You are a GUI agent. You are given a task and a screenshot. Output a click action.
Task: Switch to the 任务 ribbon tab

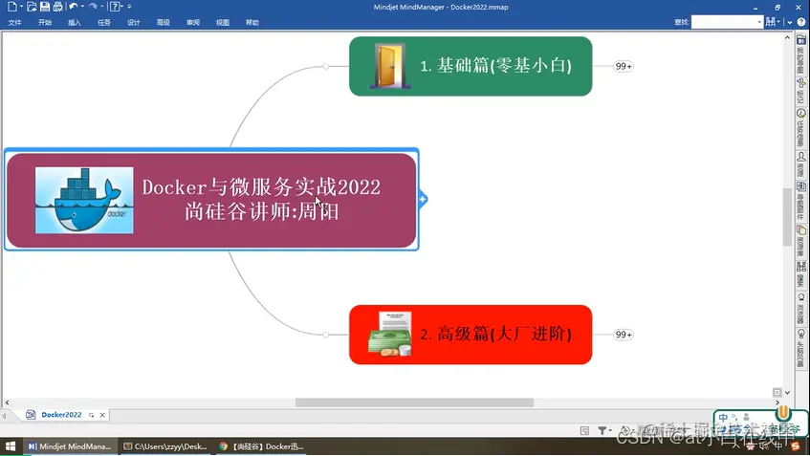[x=104, y=23]
